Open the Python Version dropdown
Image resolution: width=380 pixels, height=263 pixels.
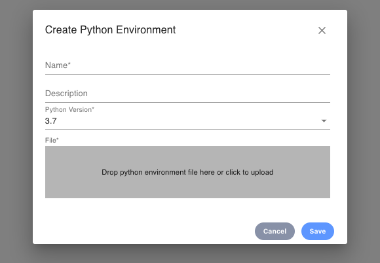point(187,121)
